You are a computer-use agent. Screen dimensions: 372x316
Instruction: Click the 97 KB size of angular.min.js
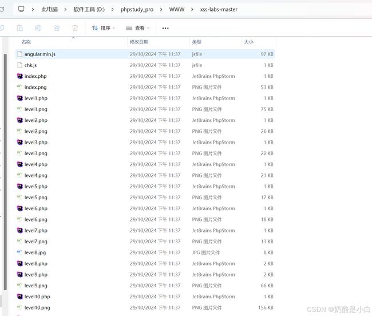(267, 54)
